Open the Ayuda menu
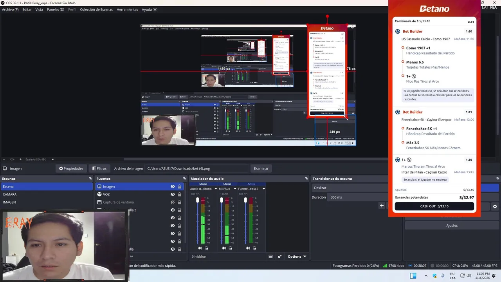 (x=150, y=9)
